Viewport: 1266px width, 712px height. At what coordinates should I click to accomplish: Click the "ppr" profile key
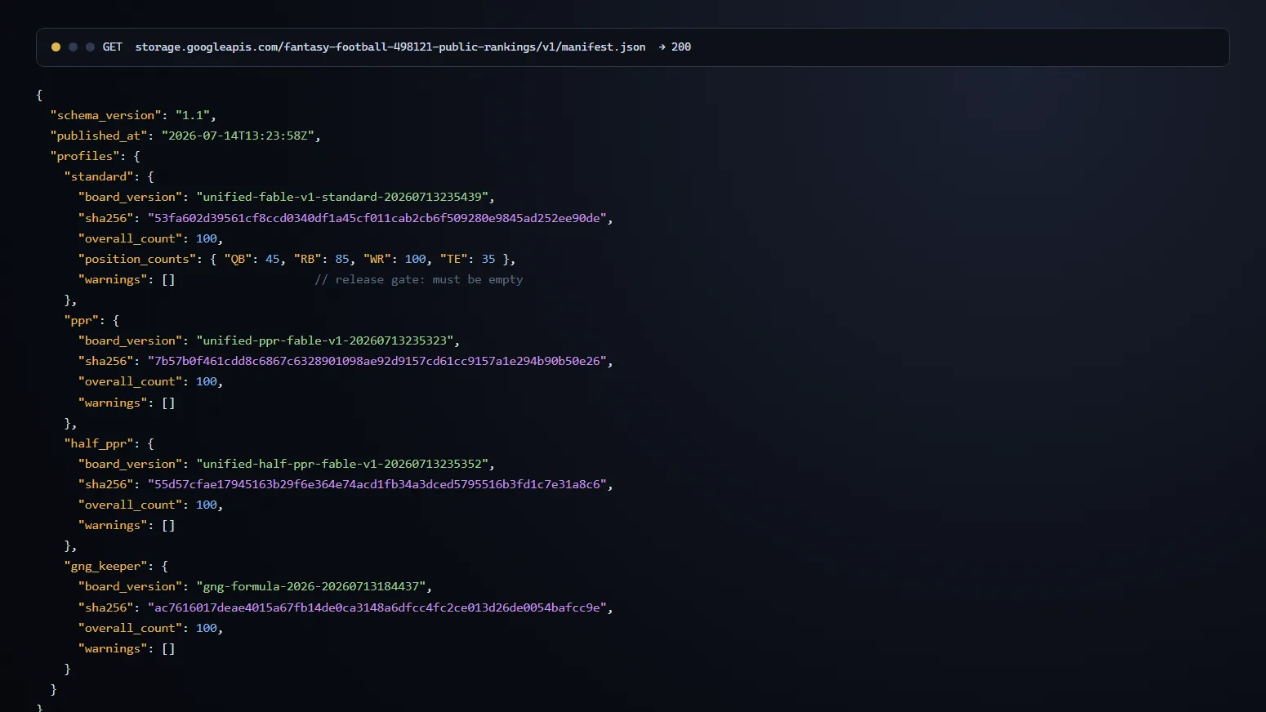tap(82, 320)
